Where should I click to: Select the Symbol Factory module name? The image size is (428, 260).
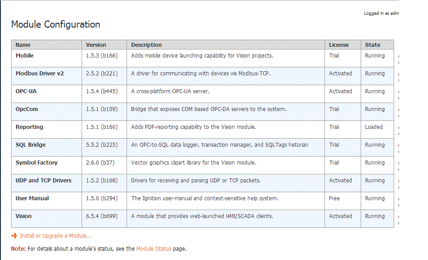(37, 162)
